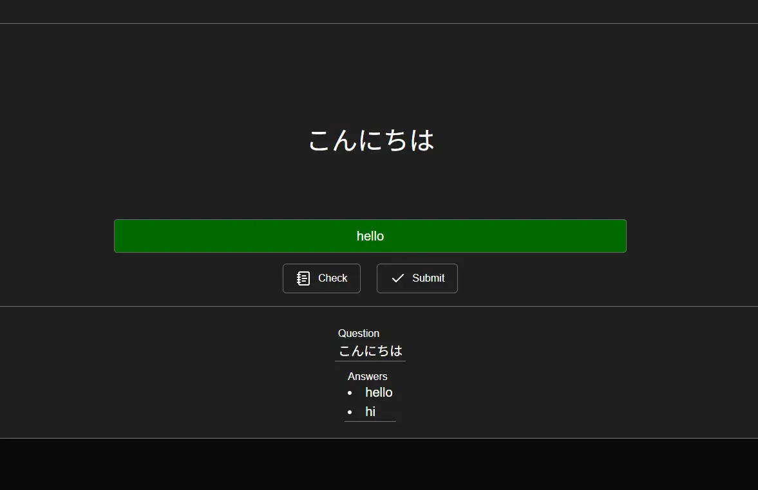Select the small こんにちは text under Question

370,350
